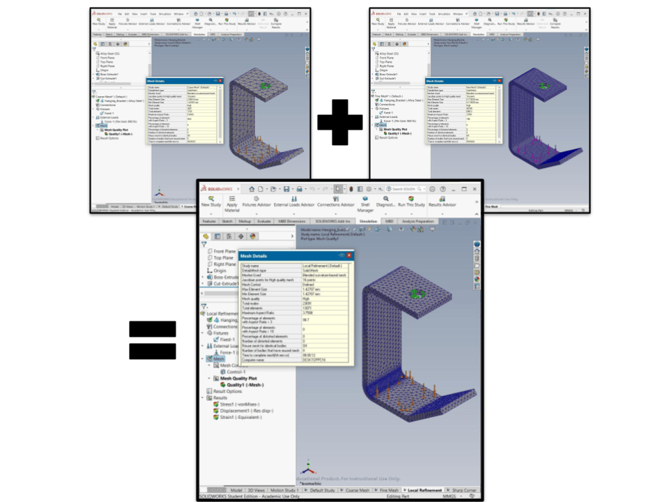Viewport: 669px width, 502px height.
Task: Open the FeatureManager design tree tab in bottom window
Action: coord(206,236)
